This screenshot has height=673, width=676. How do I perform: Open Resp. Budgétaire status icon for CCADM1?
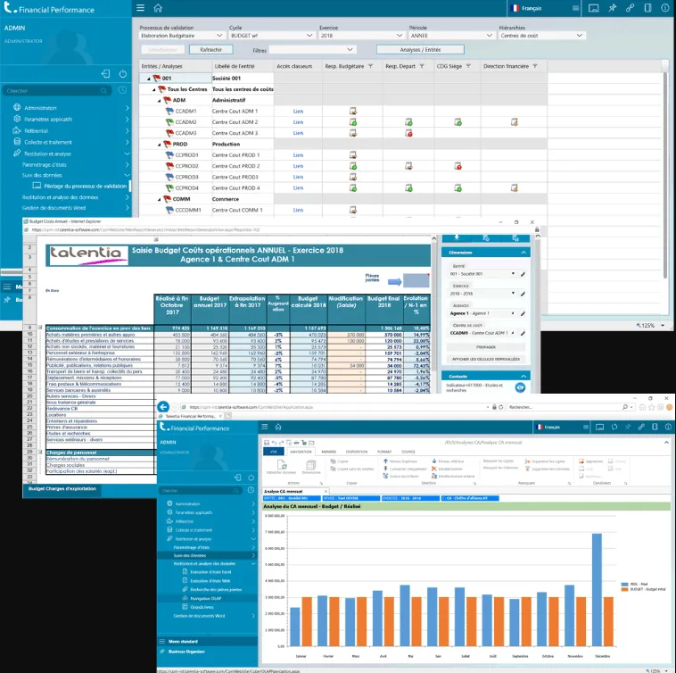pos(352,112)
